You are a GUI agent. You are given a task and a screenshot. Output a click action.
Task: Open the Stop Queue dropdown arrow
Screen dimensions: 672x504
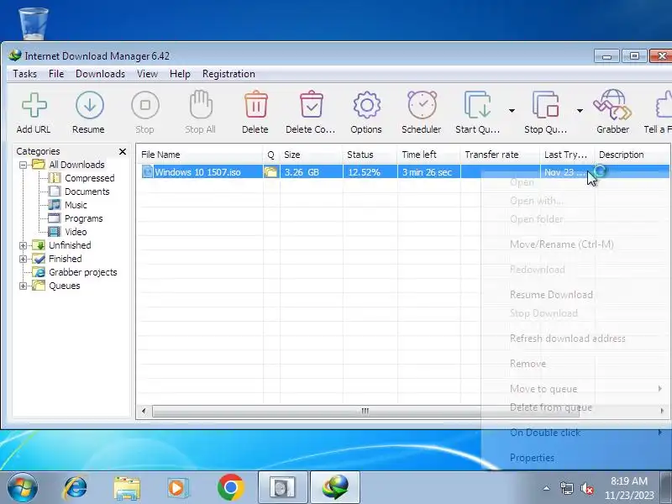pyautogui.click(x=580, y=111)
